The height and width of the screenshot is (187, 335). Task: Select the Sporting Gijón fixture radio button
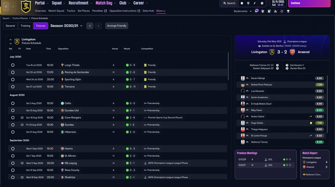[13, 79]
